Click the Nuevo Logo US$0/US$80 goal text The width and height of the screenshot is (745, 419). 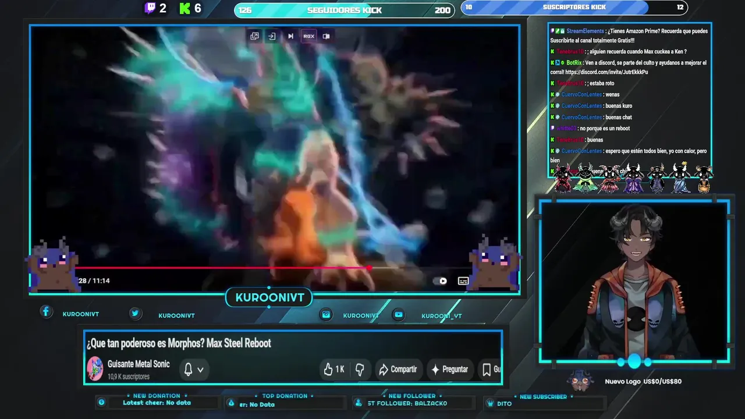(643, 382)
